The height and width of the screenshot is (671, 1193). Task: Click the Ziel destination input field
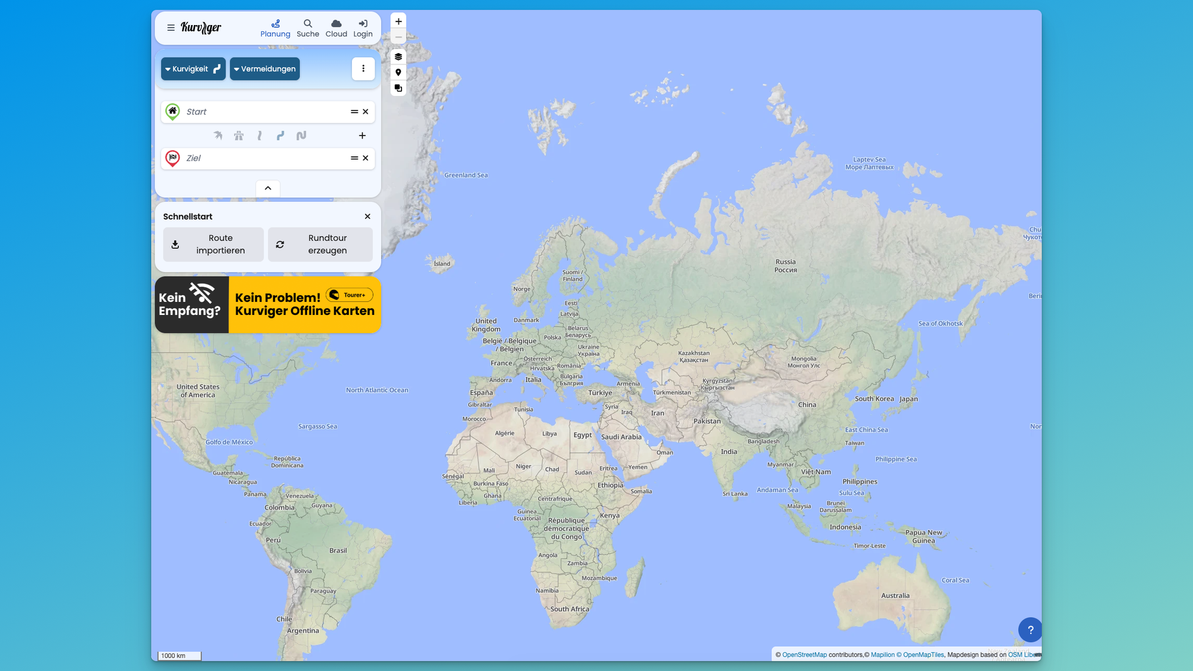pyautogui.click(x=262, y=158)
